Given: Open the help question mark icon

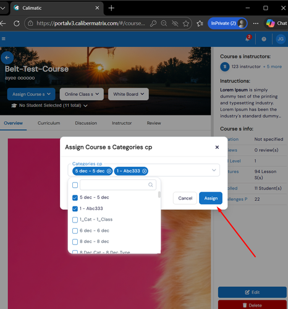Looking at the screenshot, I should tap(264, 39).
